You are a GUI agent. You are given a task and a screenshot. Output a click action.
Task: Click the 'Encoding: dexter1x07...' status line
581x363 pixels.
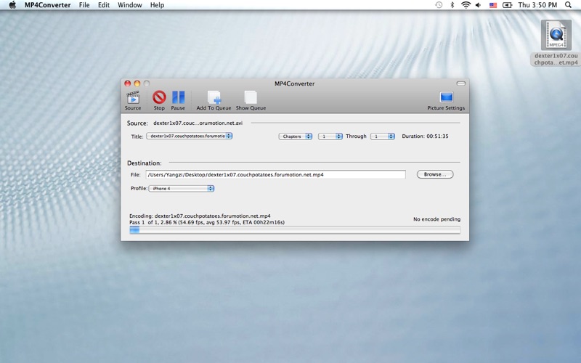pos(200,216)
